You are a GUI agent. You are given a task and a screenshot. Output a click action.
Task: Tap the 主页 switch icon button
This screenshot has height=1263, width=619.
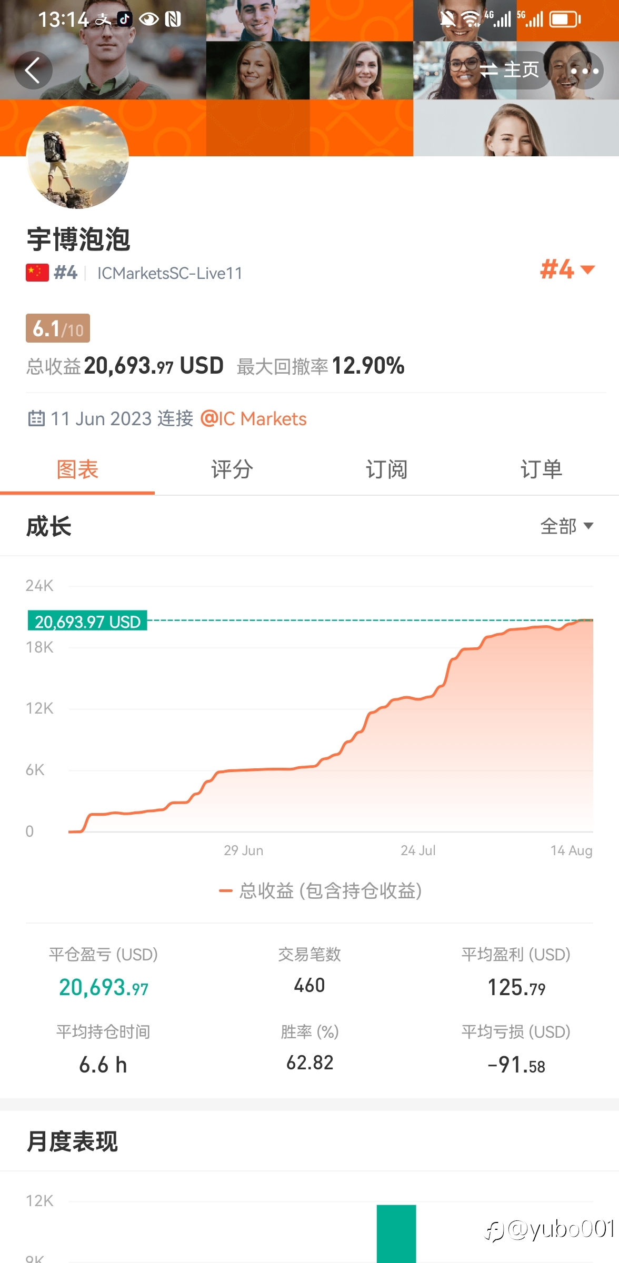point(510,69)
